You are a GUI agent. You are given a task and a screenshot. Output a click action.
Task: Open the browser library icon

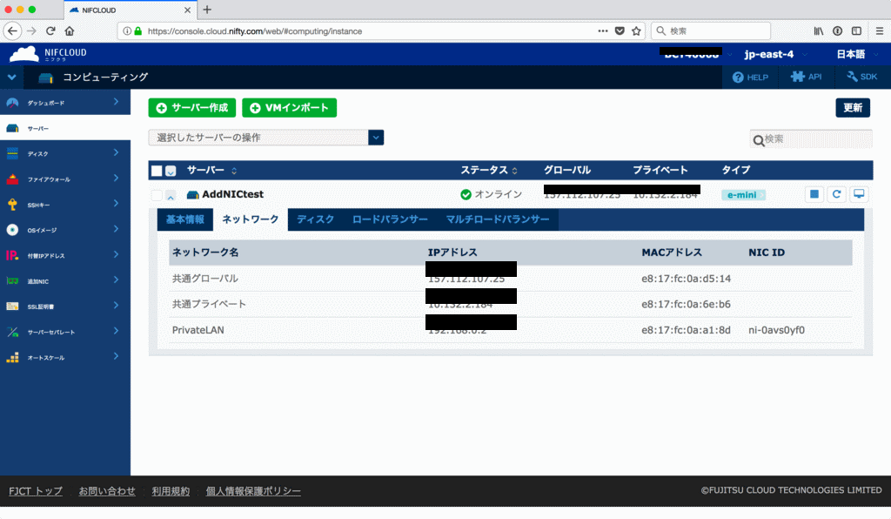pos(818,30)
